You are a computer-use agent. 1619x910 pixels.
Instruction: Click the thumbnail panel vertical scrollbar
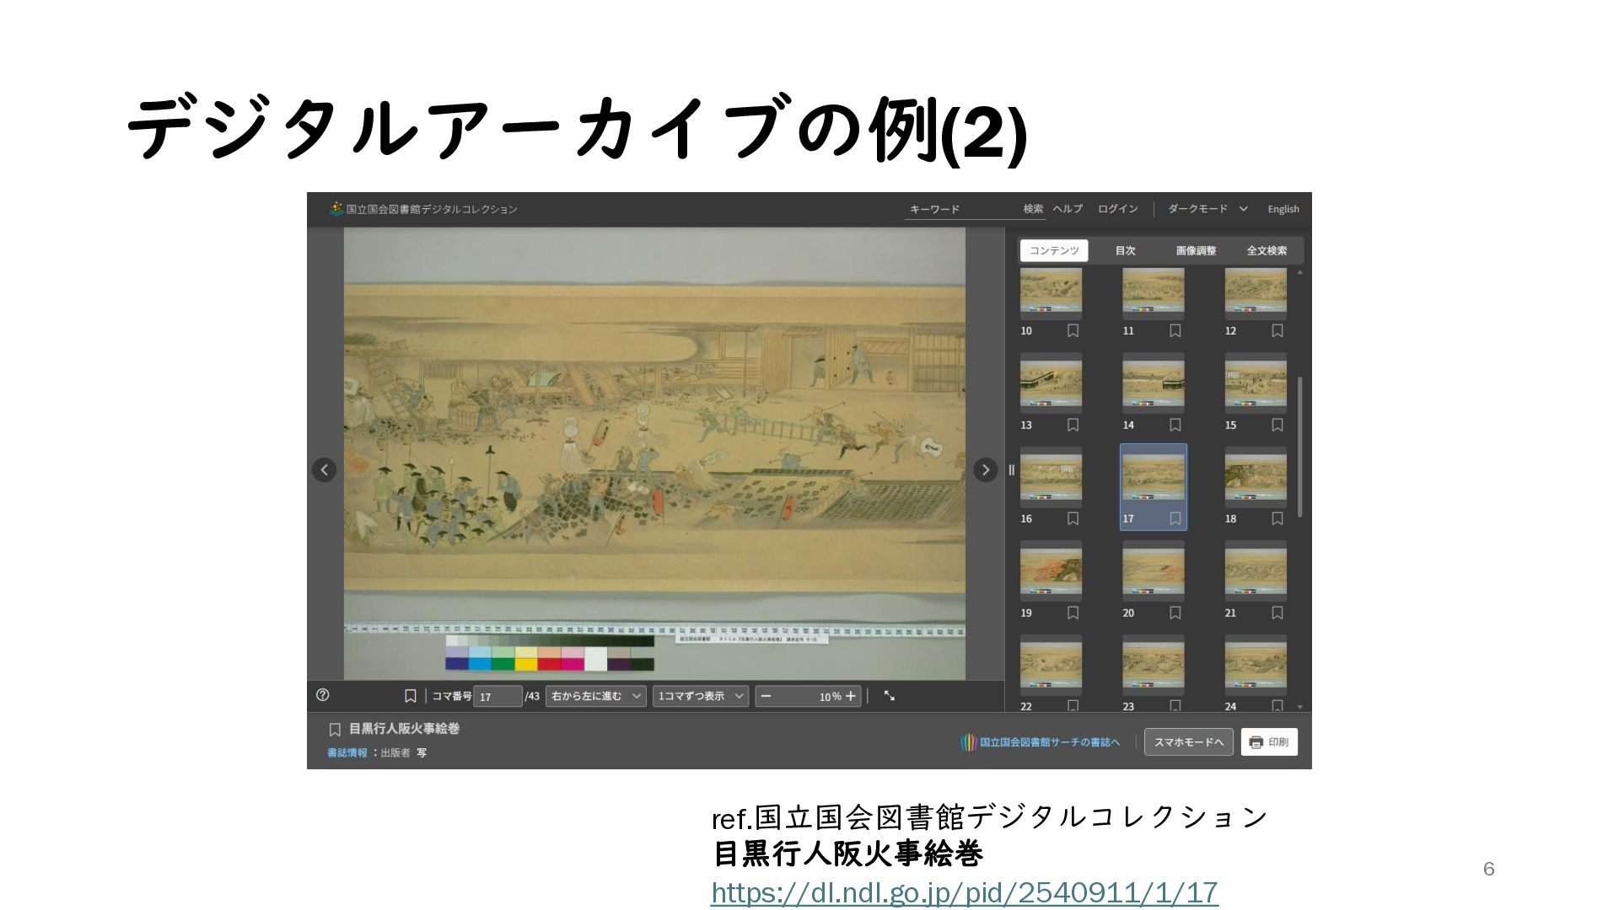pos(1299,447)
